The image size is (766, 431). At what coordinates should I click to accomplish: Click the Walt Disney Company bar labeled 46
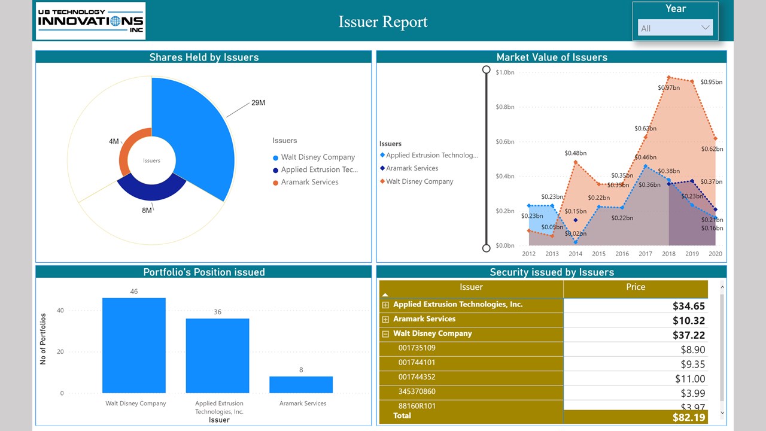coord(134,345)
